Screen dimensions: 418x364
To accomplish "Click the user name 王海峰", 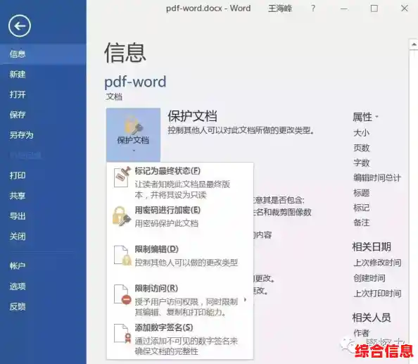I will [x=280, y=8].
